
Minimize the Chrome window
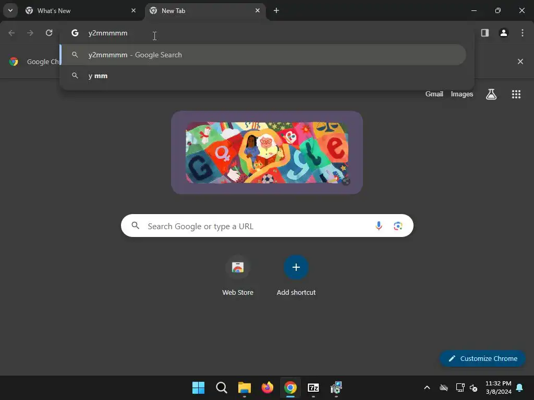pyautogui.click(x=474, y=10)
